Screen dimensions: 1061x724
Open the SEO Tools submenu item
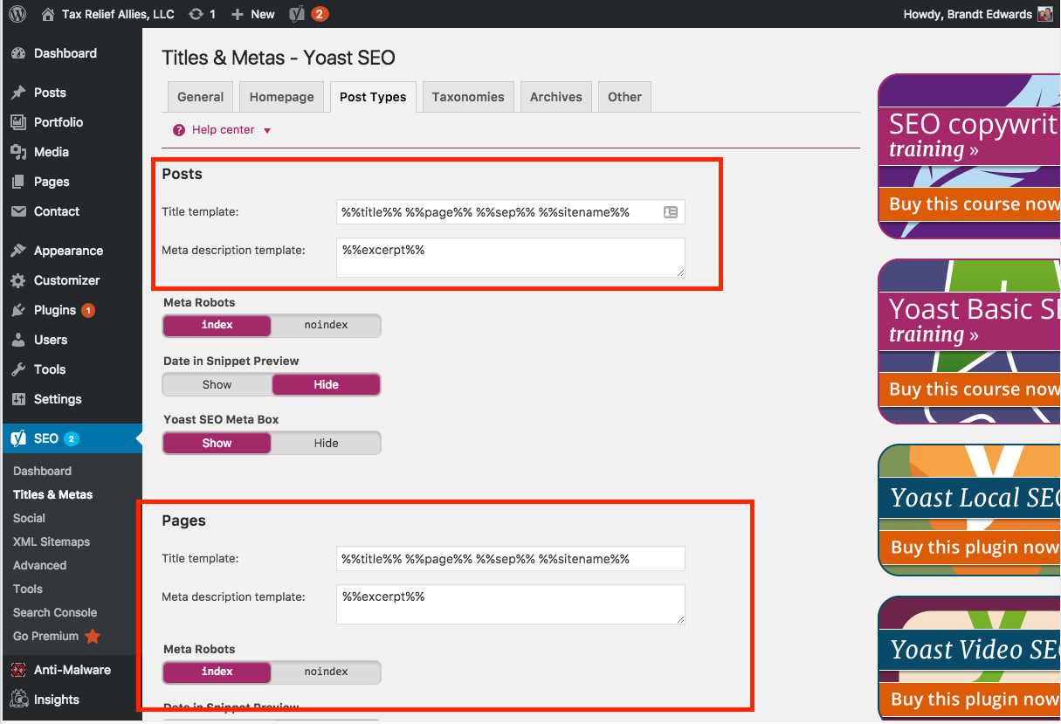28,589
